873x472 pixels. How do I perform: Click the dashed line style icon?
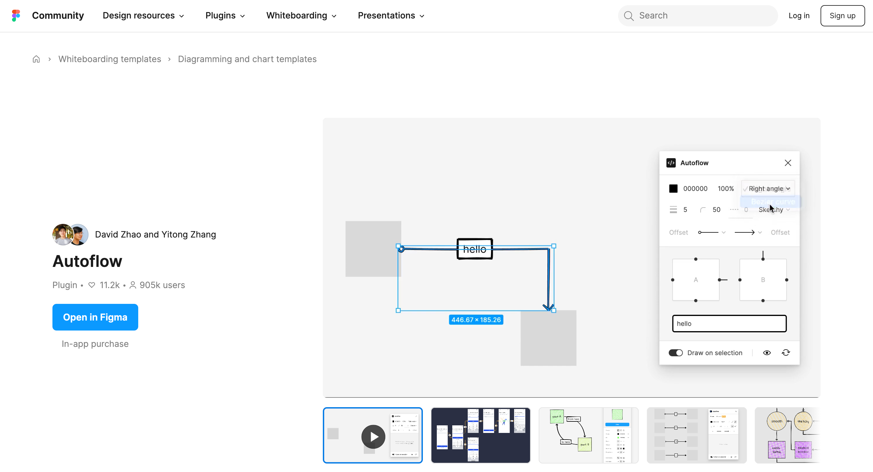point(735,210)
